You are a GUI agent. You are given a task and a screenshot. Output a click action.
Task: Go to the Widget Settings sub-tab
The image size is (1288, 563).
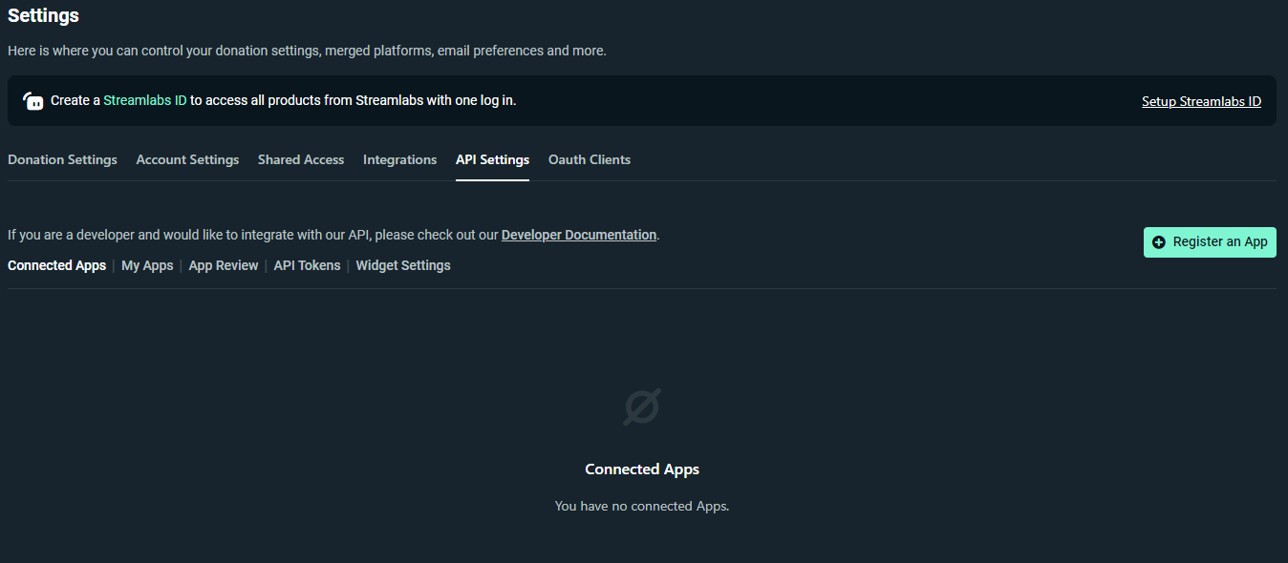click(403, 265)
